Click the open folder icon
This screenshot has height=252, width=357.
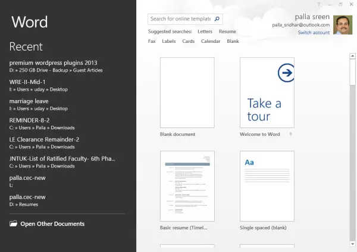pyautogui.click(x=14, y=223)
